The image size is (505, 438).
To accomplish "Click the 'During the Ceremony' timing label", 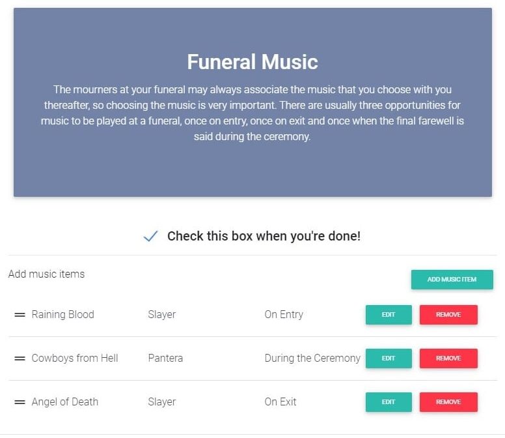I will [312, 358].
